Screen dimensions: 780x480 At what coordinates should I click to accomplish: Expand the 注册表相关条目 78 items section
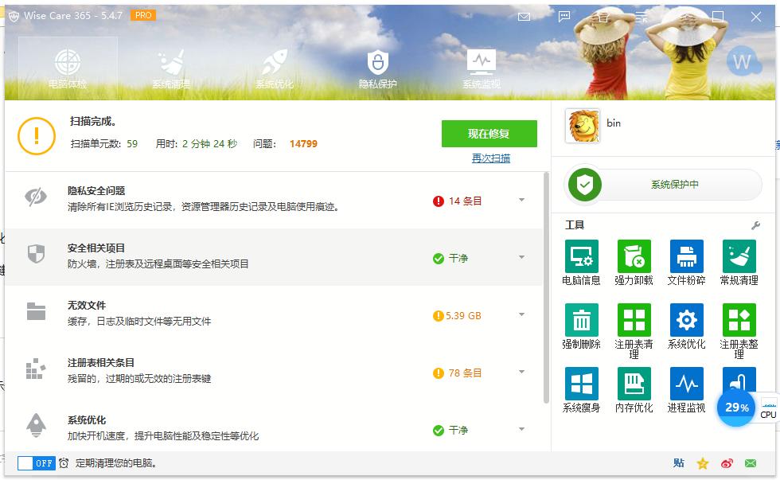521,373
